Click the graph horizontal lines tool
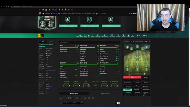This screenshot has width=190, height=107. pyautogui.click(x=85, y=98)
